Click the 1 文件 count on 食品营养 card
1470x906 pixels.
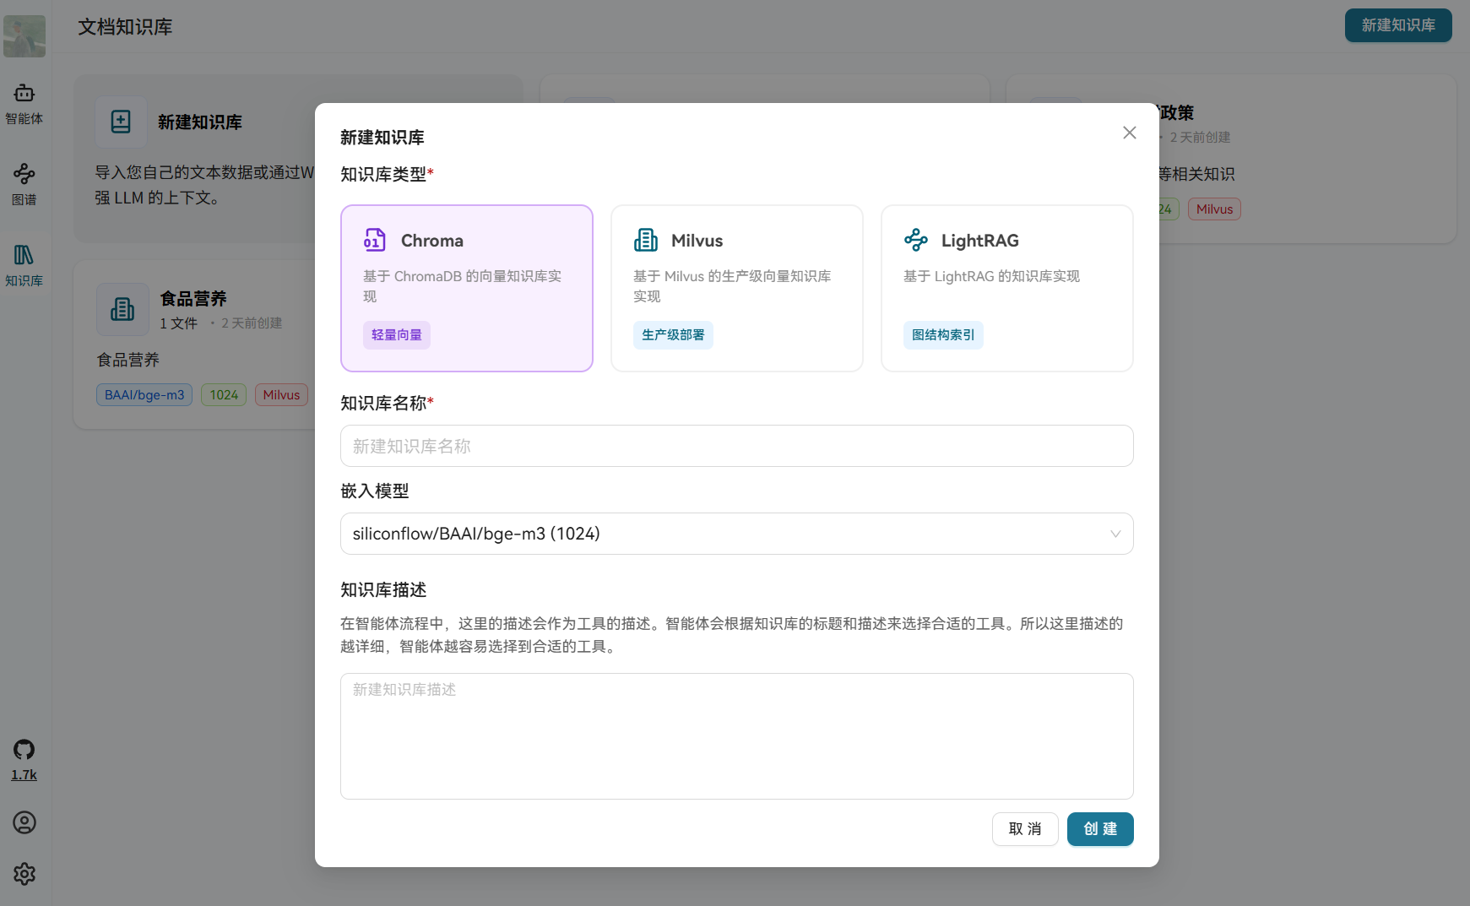pyautogui.click(x=178, y=323)
